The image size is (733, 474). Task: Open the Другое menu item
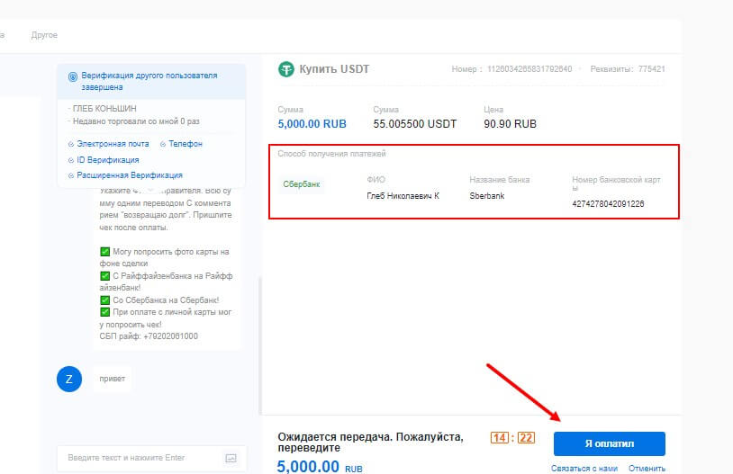[44, 35]
